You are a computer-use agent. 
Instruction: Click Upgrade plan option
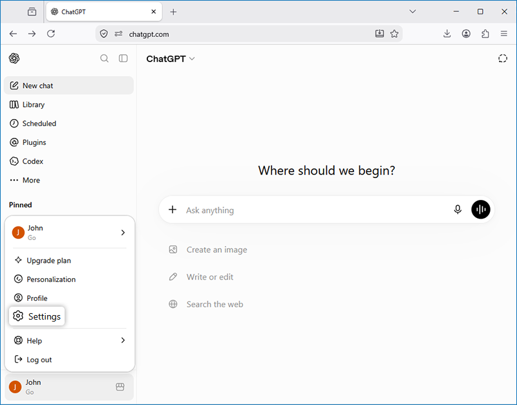click(x=70, y=261)
